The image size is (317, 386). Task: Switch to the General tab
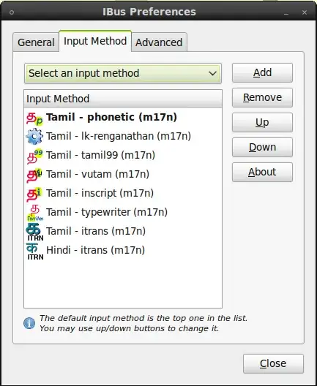(x=36, y=42)
